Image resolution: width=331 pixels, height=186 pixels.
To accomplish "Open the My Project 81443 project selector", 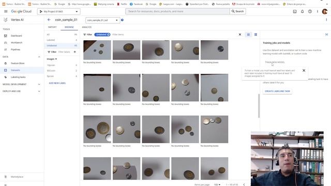I will [58, 11].
